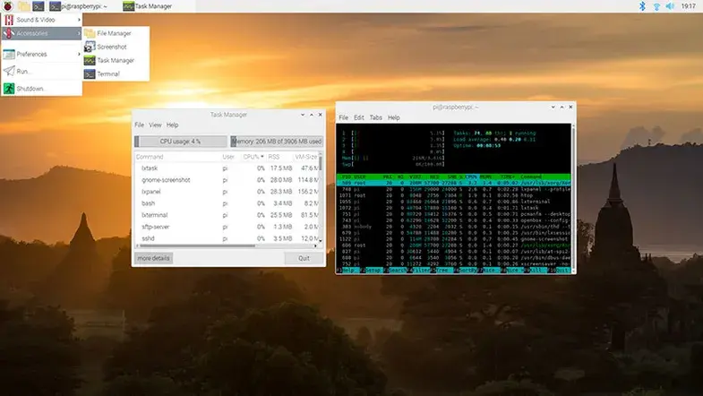The height and width of the screenshot is (396, 703).
Task: Open the Bluetooth tray icon
Action: click(642, 6)
